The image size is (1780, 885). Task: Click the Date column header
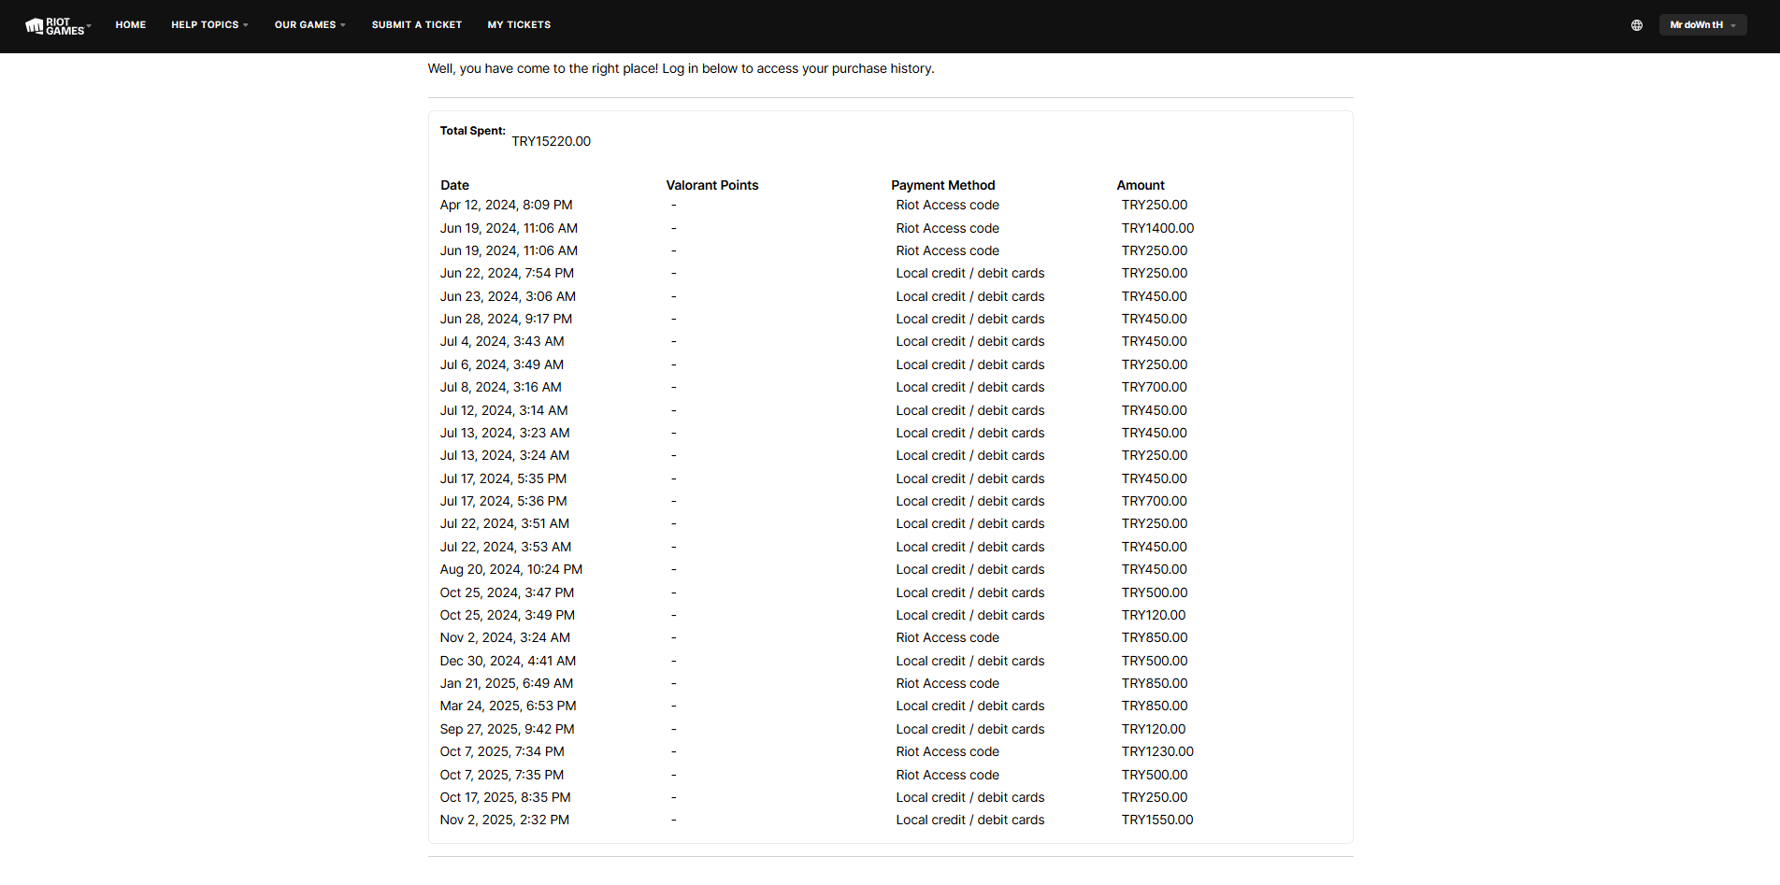click(454, 185)
